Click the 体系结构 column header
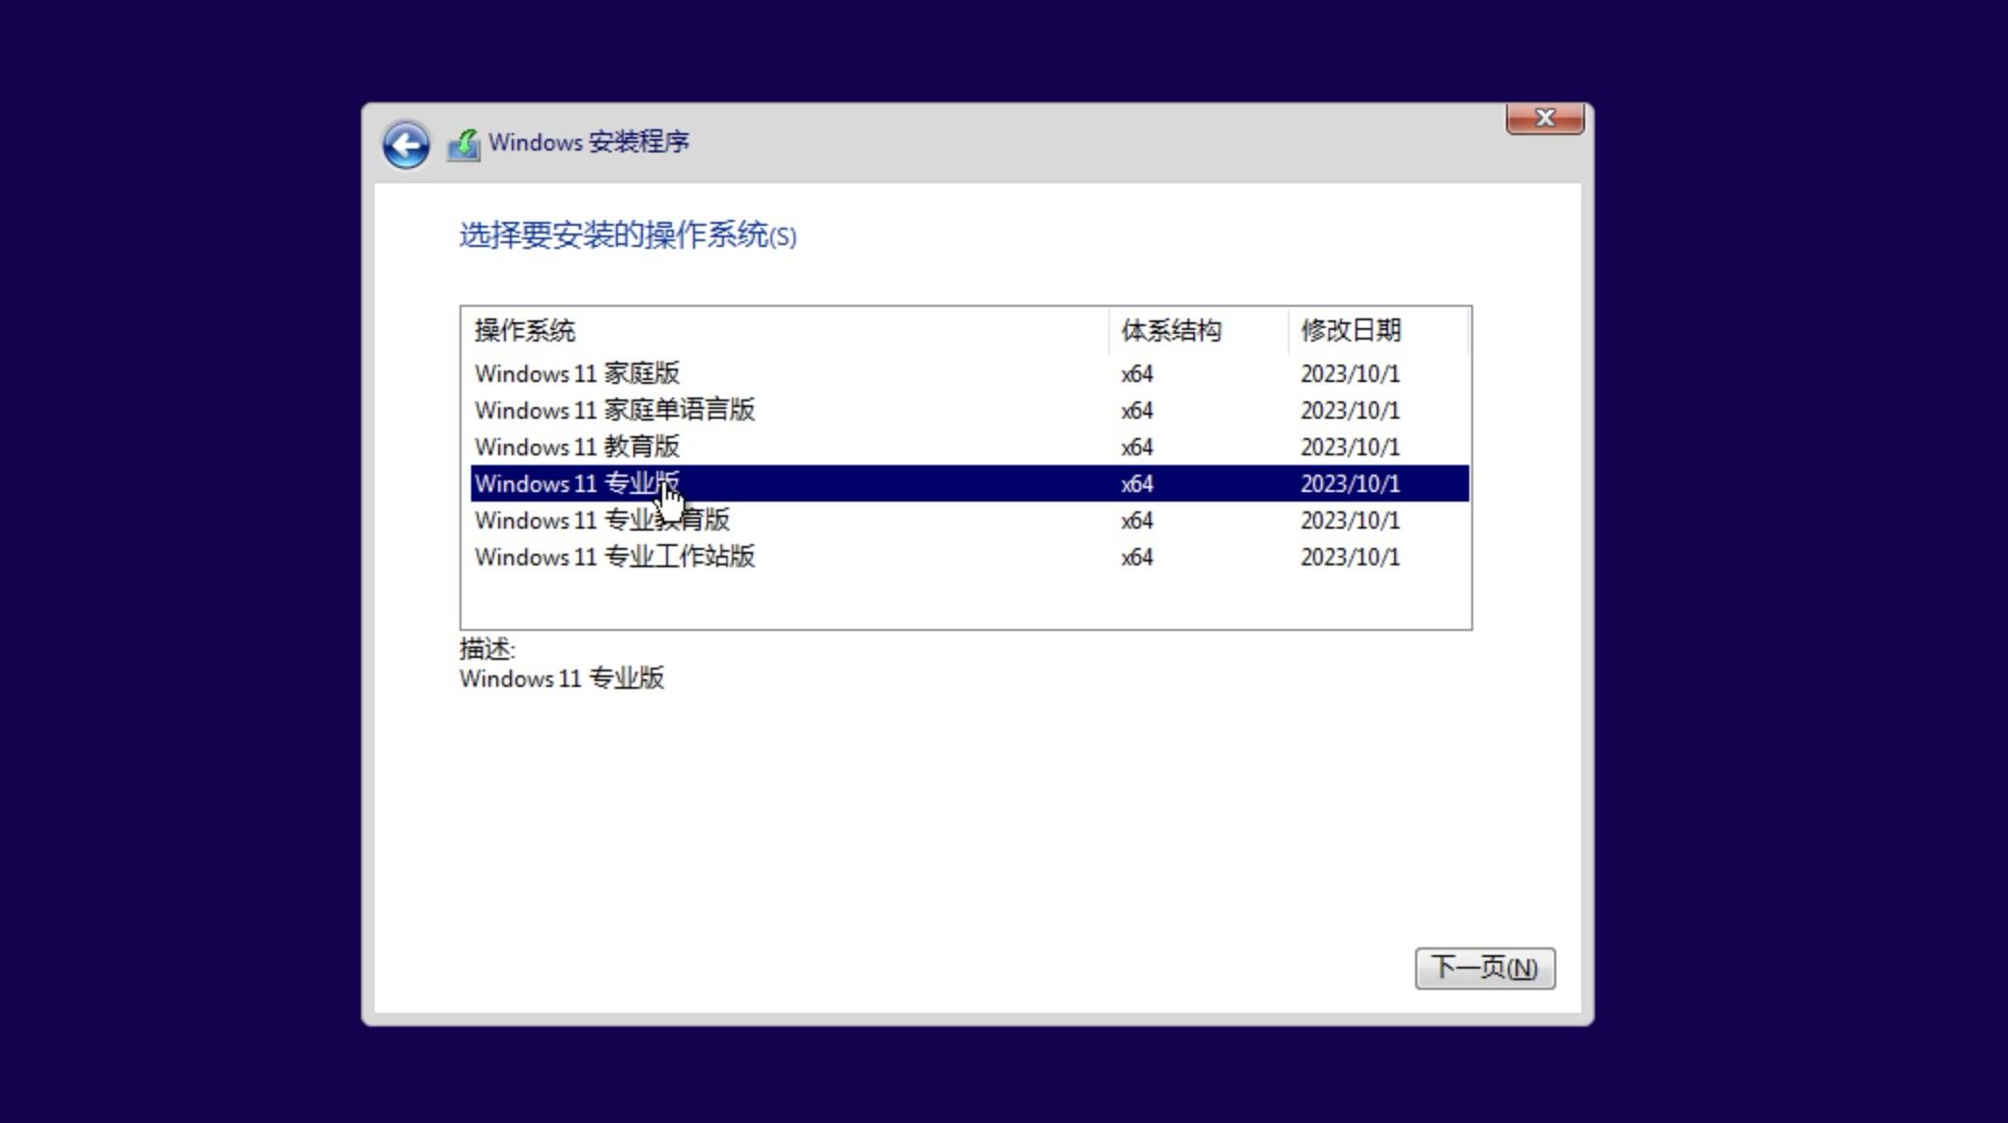This screenshot has width=2008, height=1123. (x=1198, y=331)
